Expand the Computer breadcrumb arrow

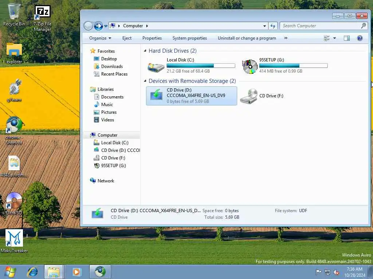(147, 26)
